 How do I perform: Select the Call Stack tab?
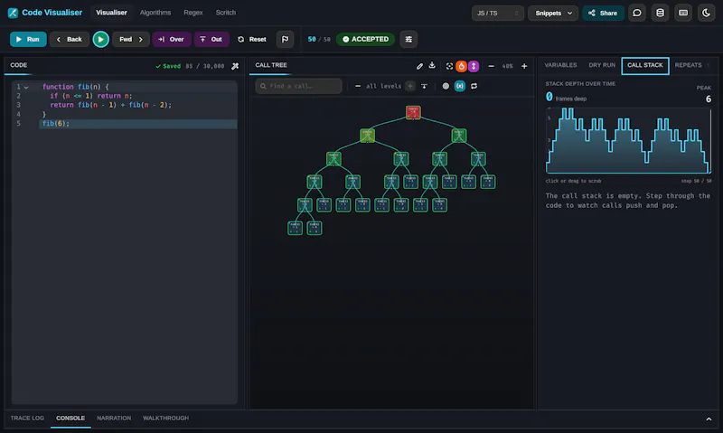645,65
